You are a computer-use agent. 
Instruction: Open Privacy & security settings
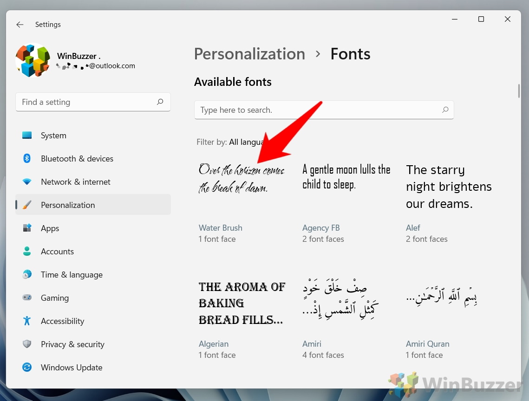(72, 344)
